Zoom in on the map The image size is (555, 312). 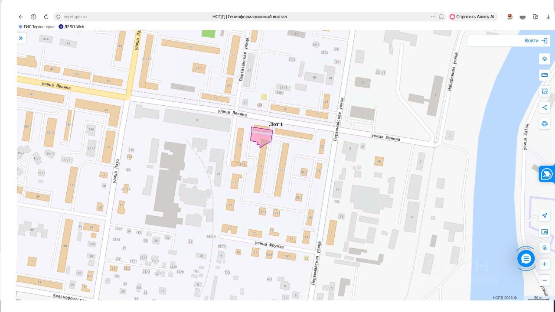pos(545,264)
